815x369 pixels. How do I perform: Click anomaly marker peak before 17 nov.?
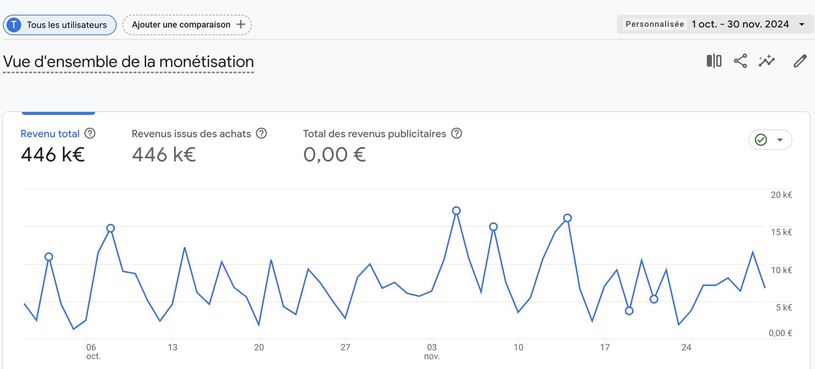[568, 218]
